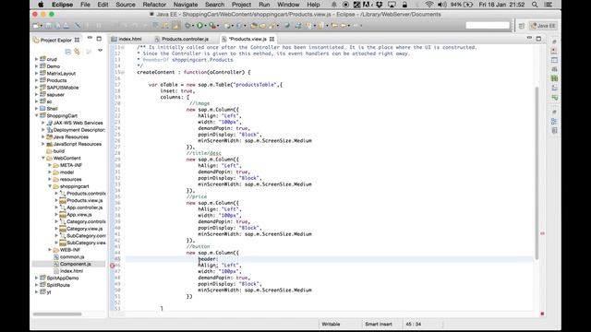
Task: Close the Products.view.js editor tab
Action: 271,39
